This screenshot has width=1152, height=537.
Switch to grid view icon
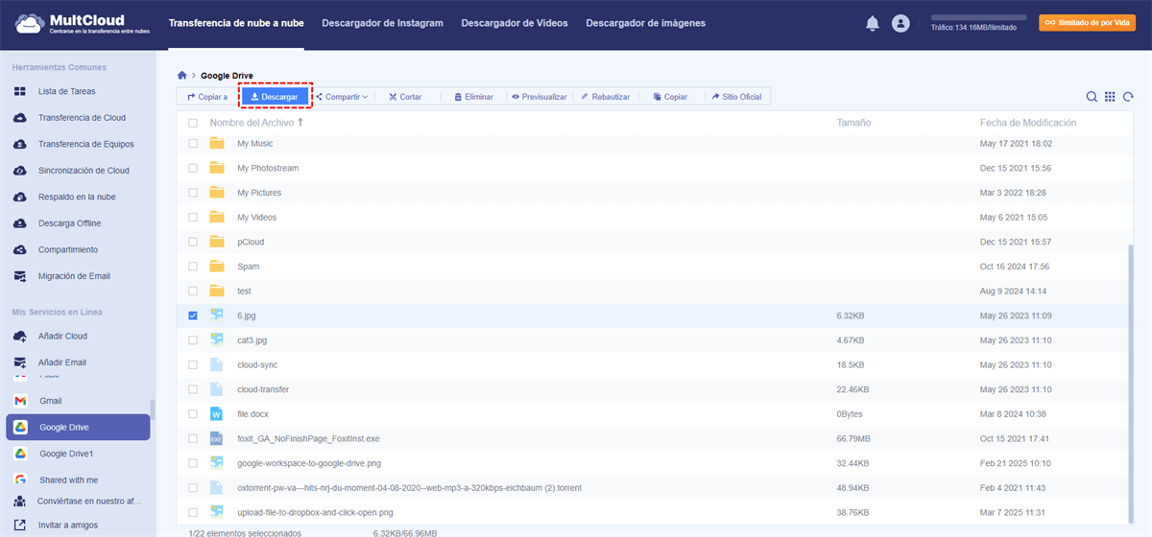pyautogui.click(x=1110, y=97)
